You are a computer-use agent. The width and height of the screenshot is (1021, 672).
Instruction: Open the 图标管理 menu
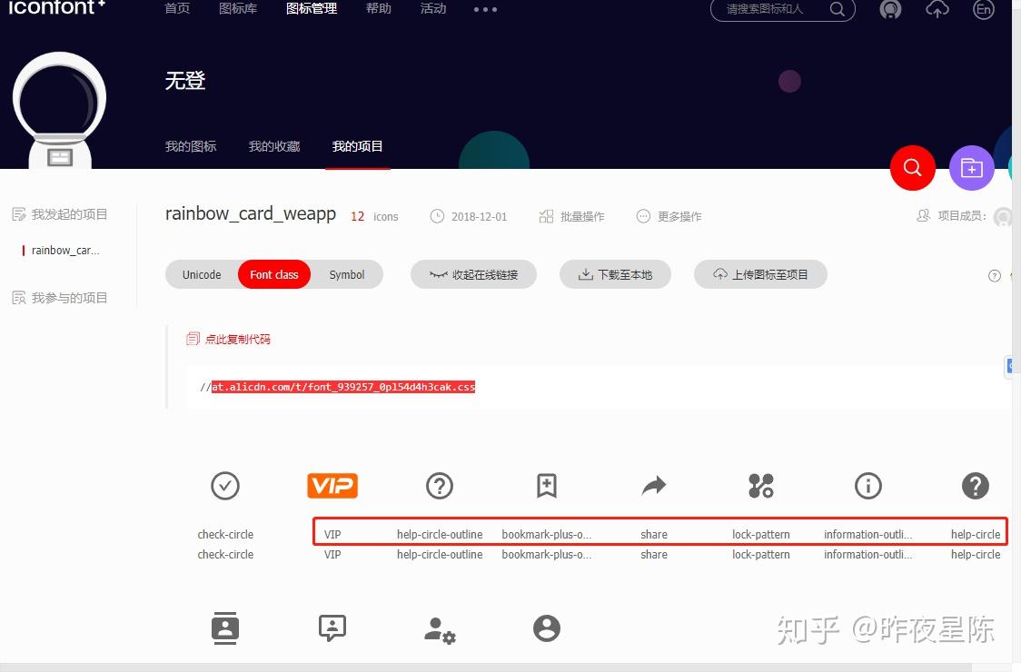coord(312,8)
